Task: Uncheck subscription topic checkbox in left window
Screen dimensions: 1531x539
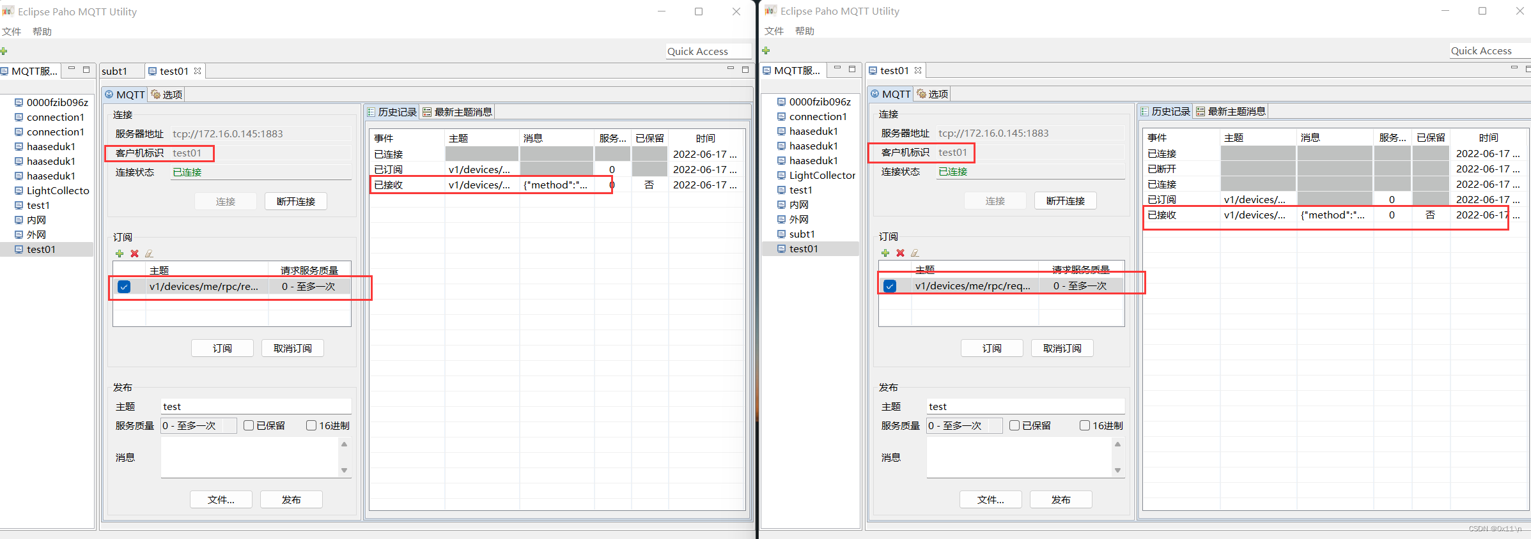Action: tap(124, 287)
